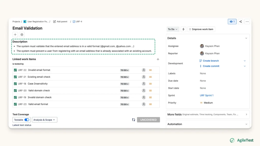
Task: Change URF-19 status from TO DO
Action: tap(124, 98)
